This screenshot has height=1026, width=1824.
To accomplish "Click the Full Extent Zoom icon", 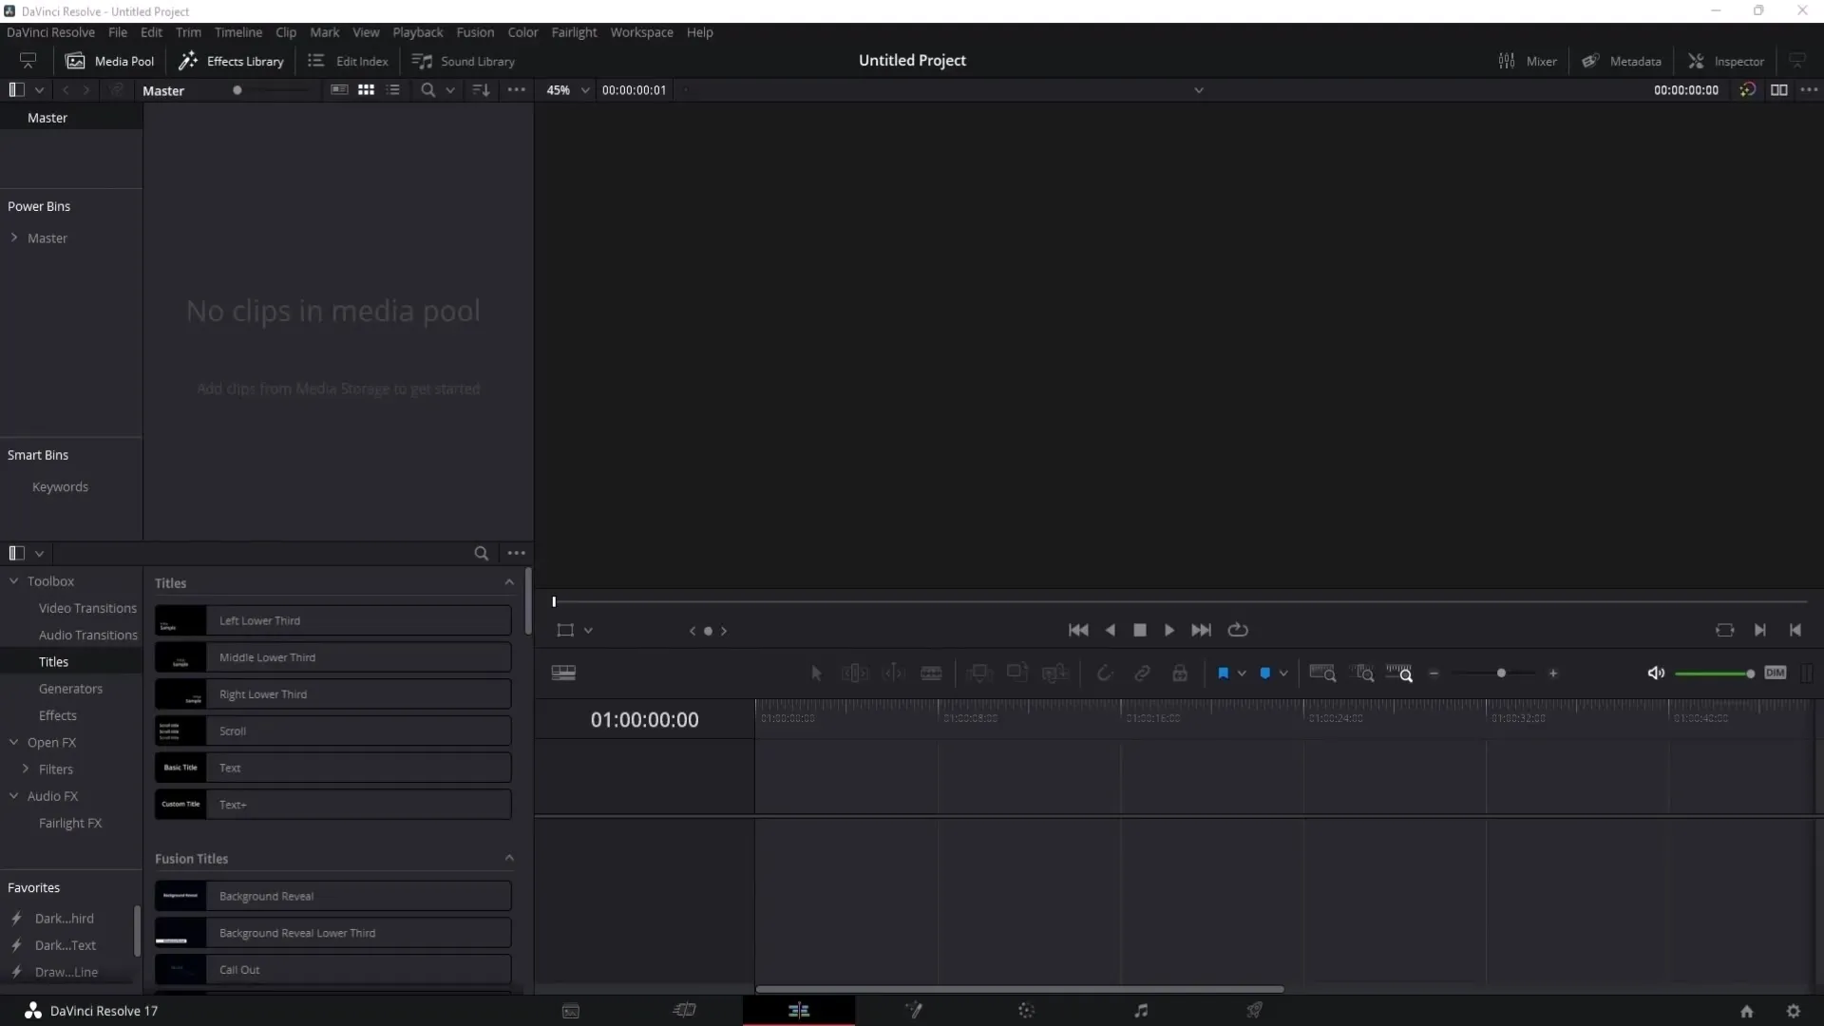I will click(x=1322, y=674).
